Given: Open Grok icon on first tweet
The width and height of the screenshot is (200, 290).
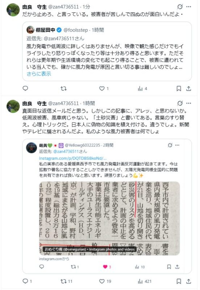Looking at the screenshot, I should [180, 7].
